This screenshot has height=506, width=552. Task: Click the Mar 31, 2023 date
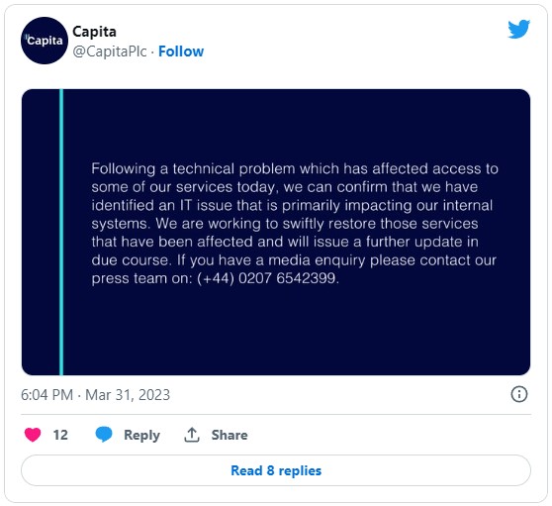click(x=128, y=395)
